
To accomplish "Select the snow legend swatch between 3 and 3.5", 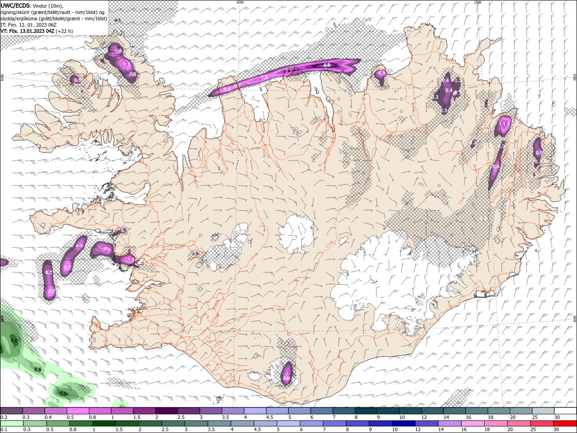I will point(211,411).
